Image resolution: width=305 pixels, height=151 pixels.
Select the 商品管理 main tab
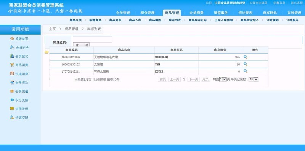(172, 13)
